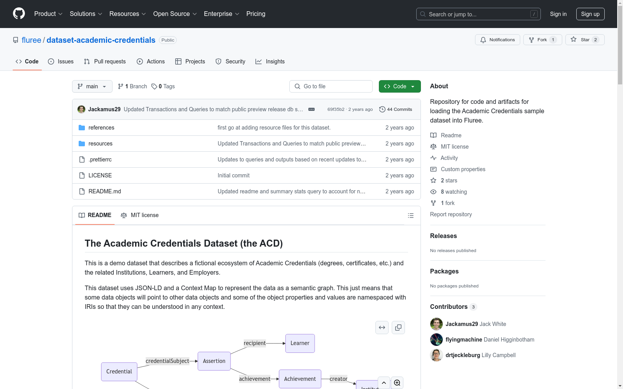The image size is (623, 389).
Task: Expand the Resources menu
Action: pos(127,14)
